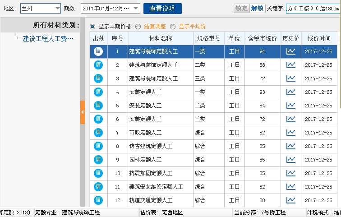This screenshot has height=217, width=341.
Task: Click the 信 source icon in row 5
Action: (98, 106)
